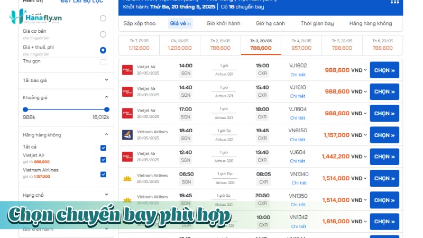
Task: Enable the Thu gọn checkbox
Action: (x=103, y=62)
